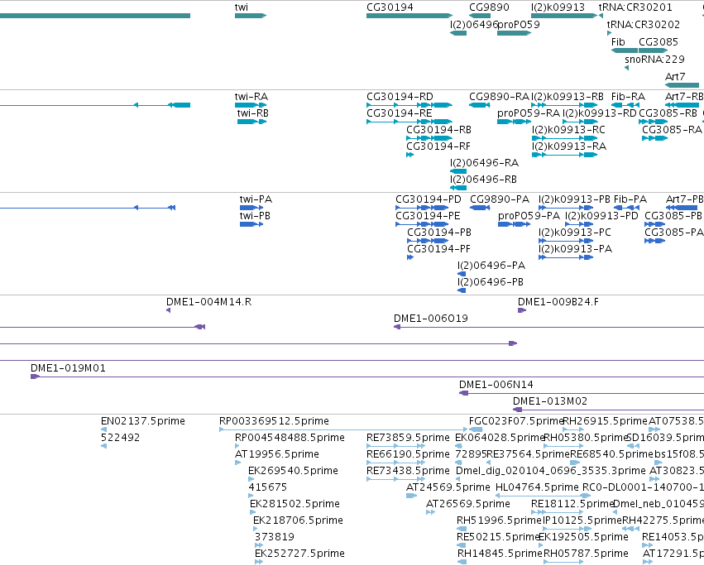Click the snoRNA:229 label
The width and height of the screenshot is (704, 566).
654,60
